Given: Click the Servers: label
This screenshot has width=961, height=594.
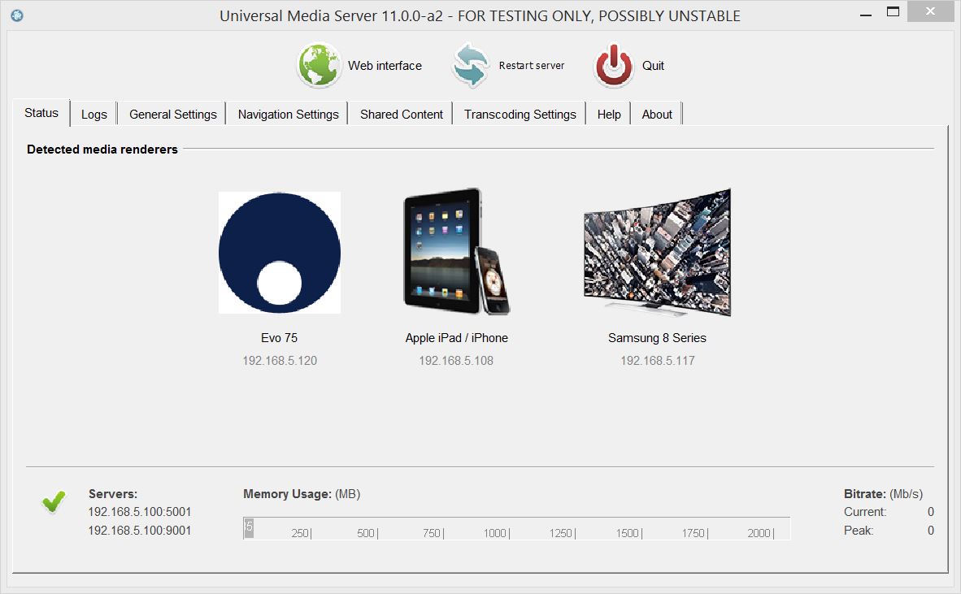Looking at the screenshot, I should point(113,493).
